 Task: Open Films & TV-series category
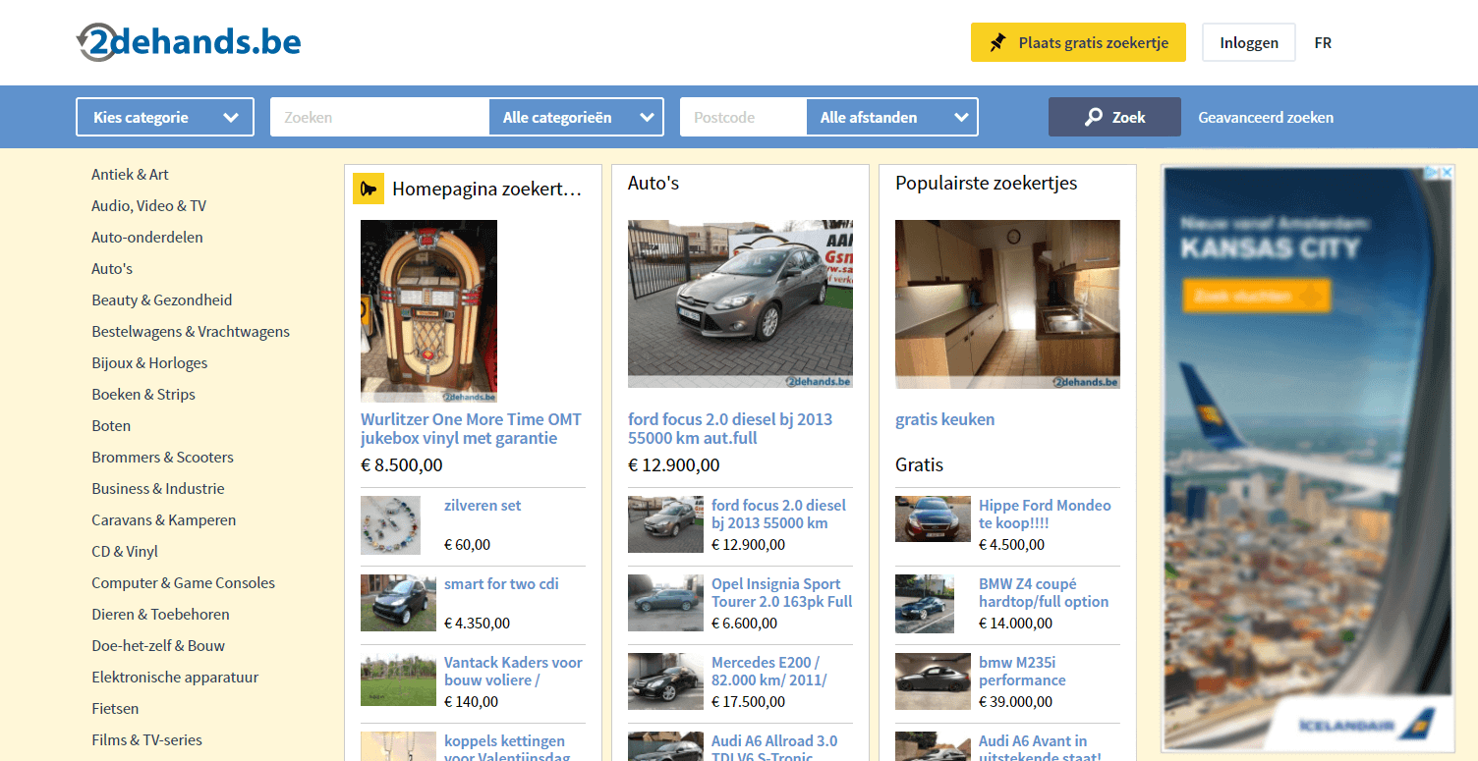click(146, 739)
